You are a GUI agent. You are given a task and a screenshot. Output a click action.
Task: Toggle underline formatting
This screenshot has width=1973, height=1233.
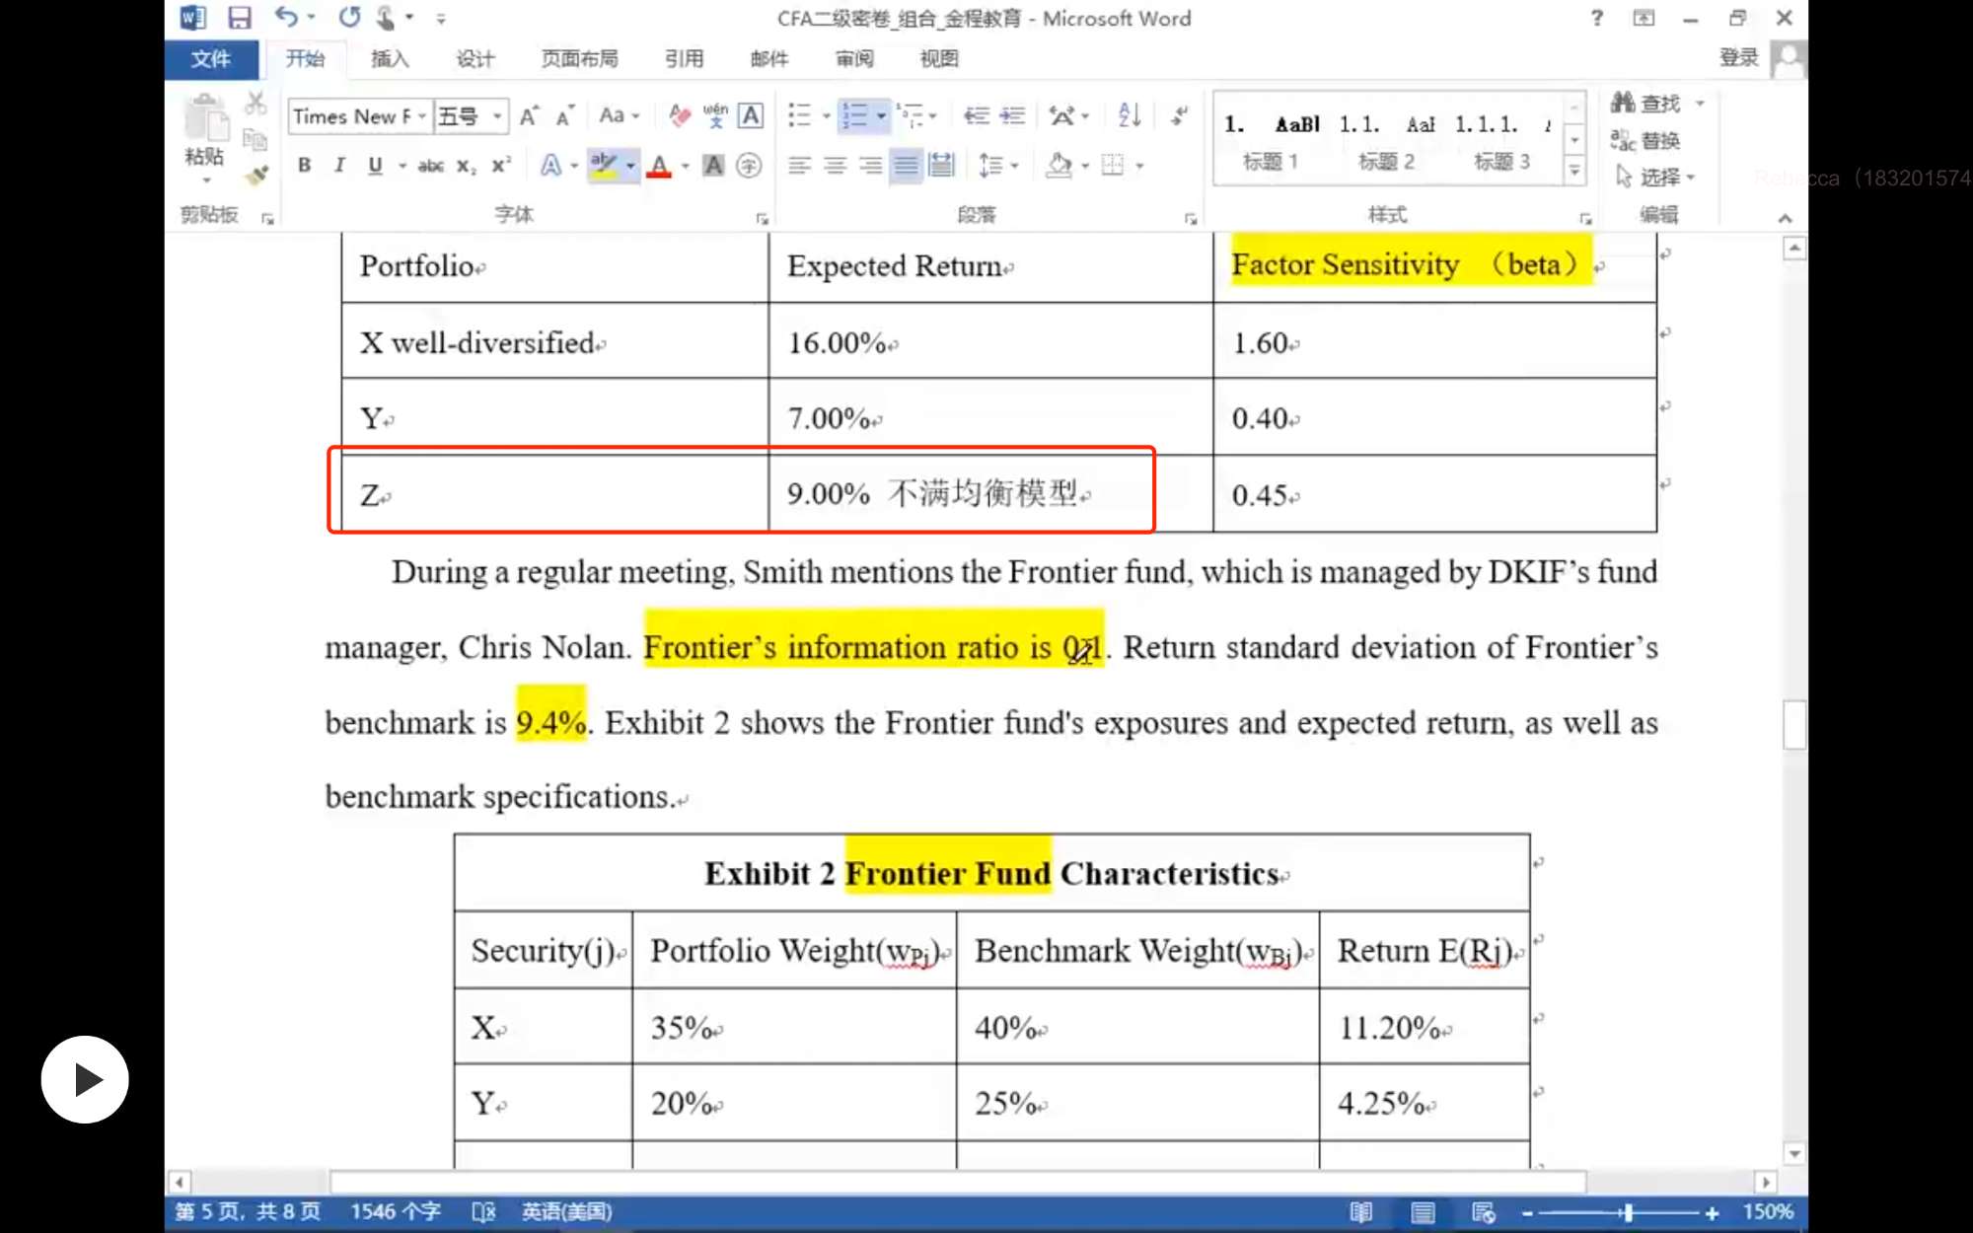point(375,166)
